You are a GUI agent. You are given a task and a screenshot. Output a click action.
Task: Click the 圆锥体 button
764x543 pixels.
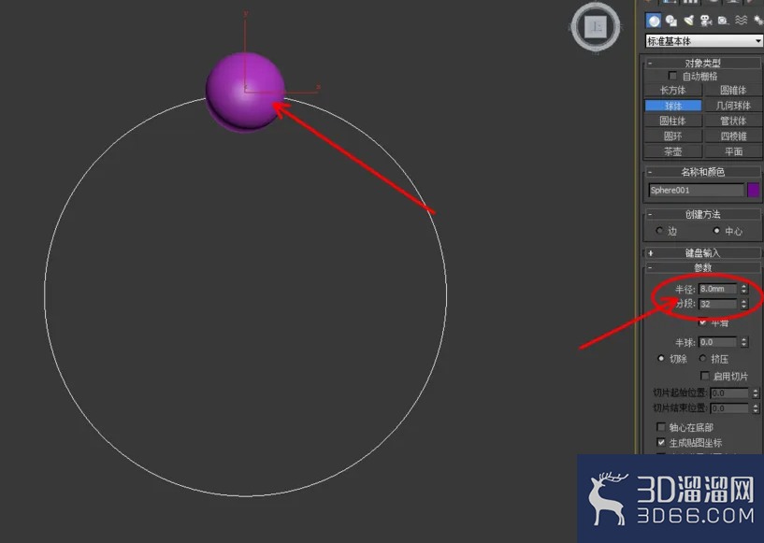[733, 90]
